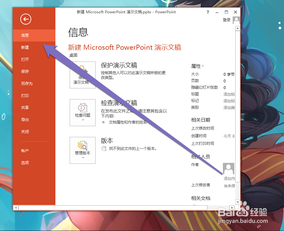Image resolution: width=284 pixels, height=231 pixels.
Task: Click the 隐藏幻灯片张数 label
Action: 205,87
